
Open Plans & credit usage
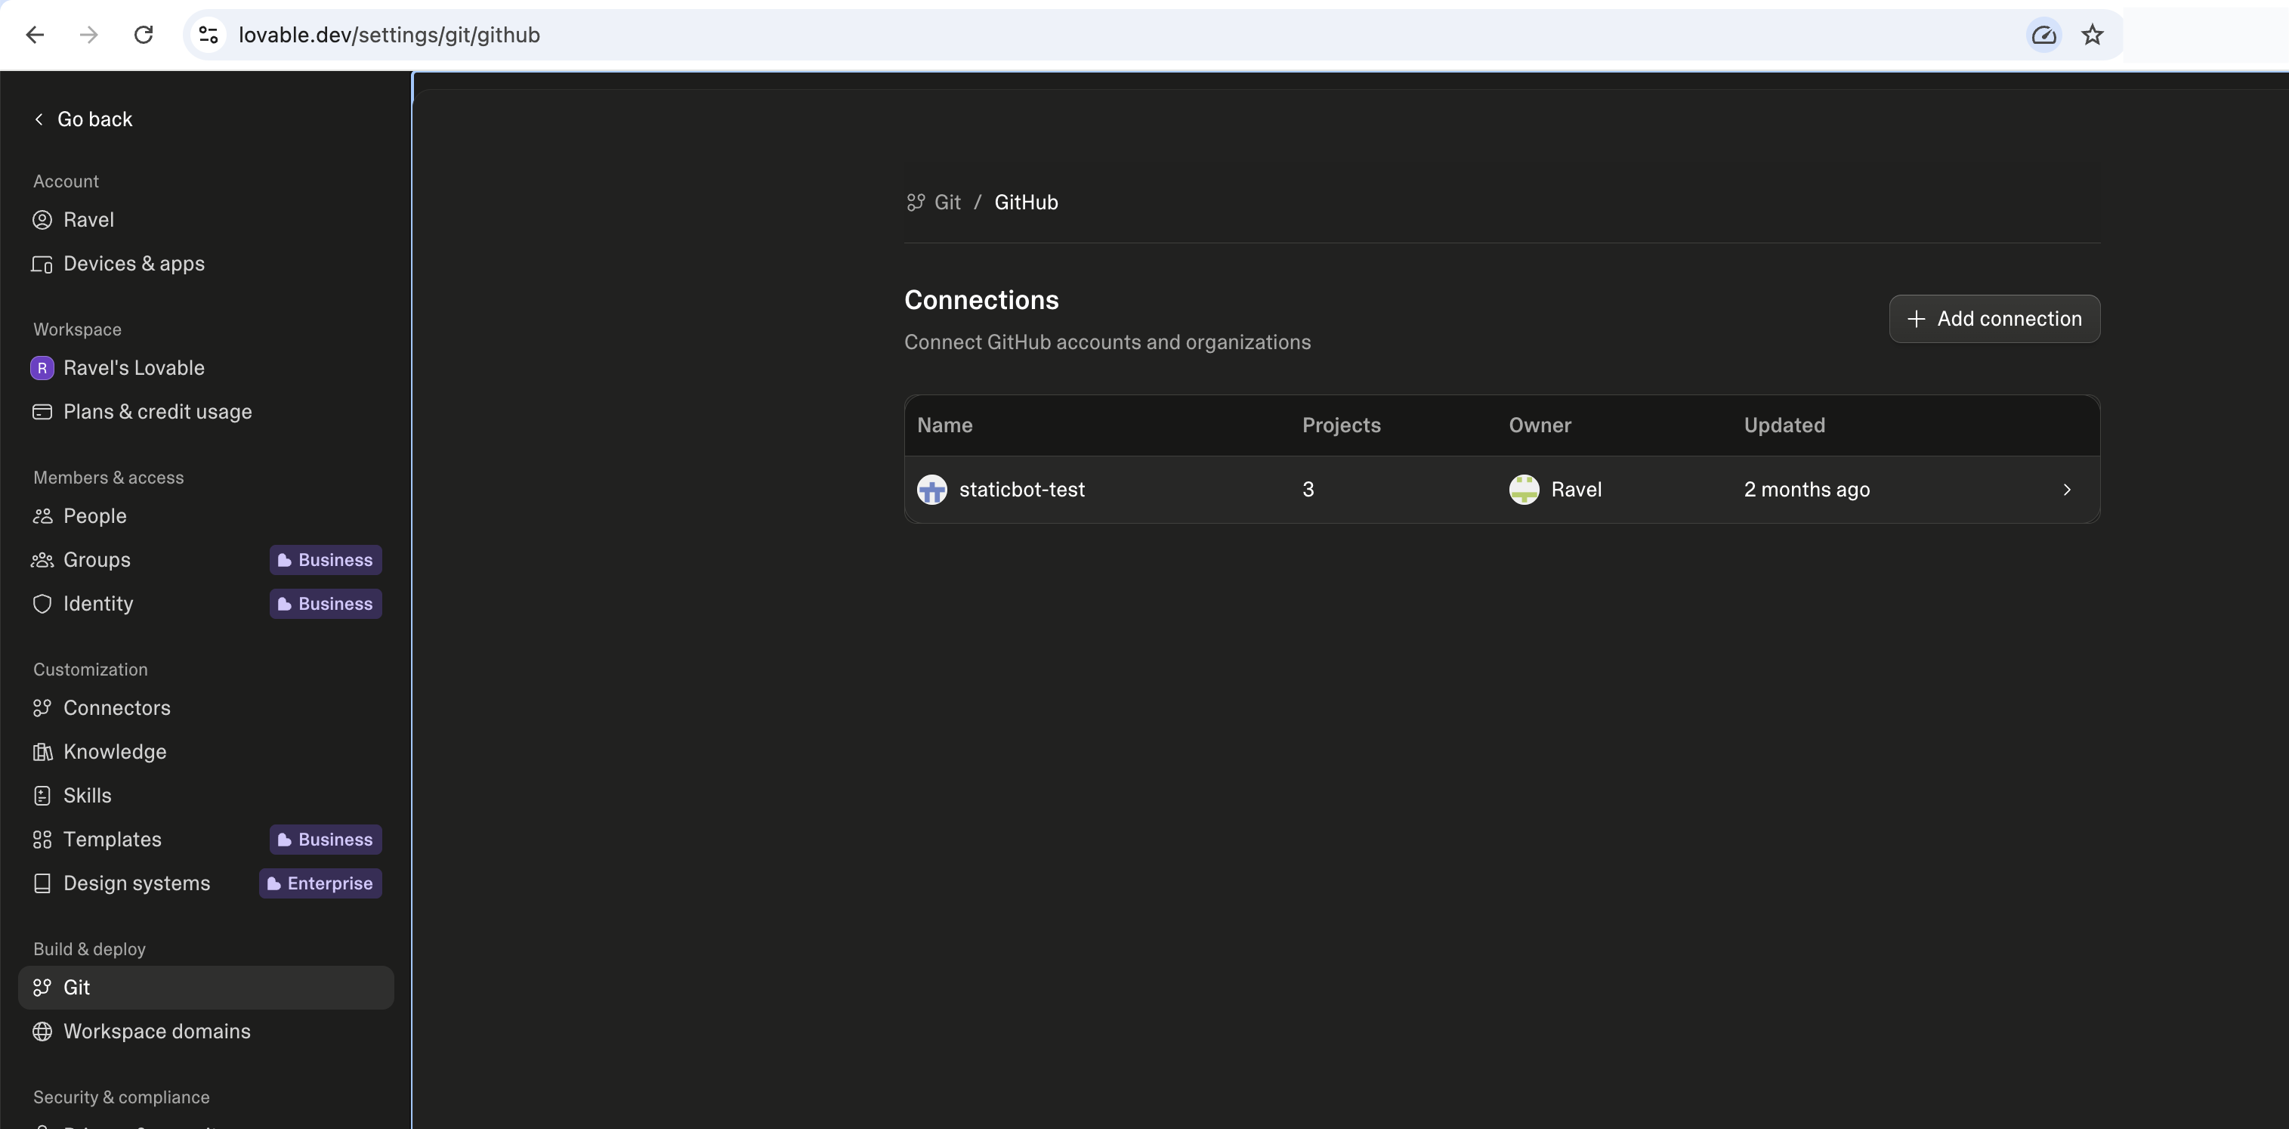coord(206,412)
